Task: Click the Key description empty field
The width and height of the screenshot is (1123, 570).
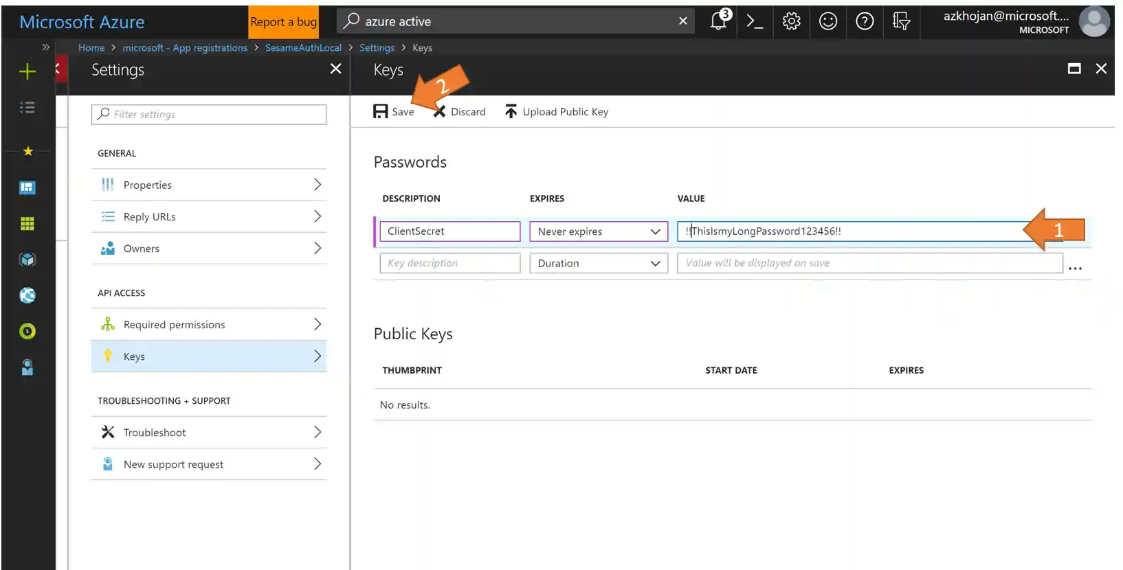Action: 450,263
